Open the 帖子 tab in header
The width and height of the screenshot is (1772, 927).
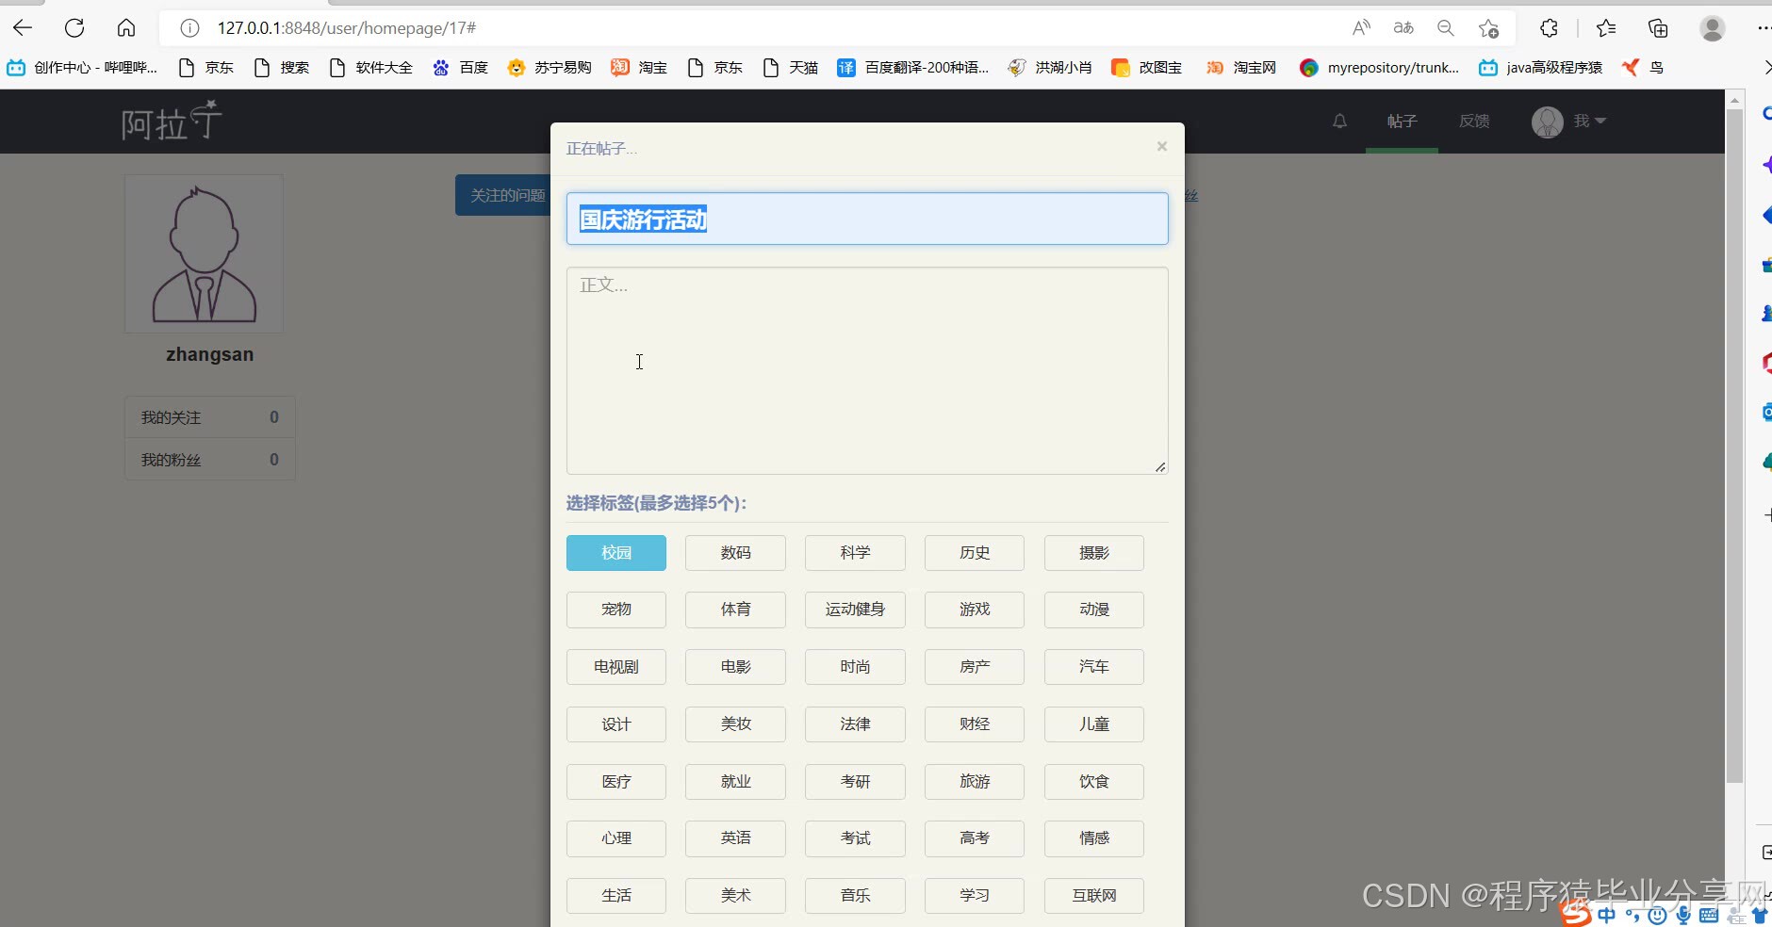tap(1402, 121)
